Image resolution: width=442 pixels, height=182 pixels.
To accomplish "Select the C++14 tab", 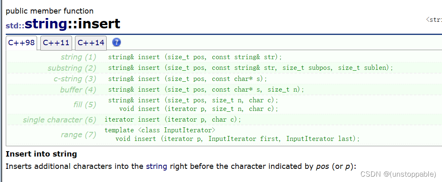I will coord(91,43).
